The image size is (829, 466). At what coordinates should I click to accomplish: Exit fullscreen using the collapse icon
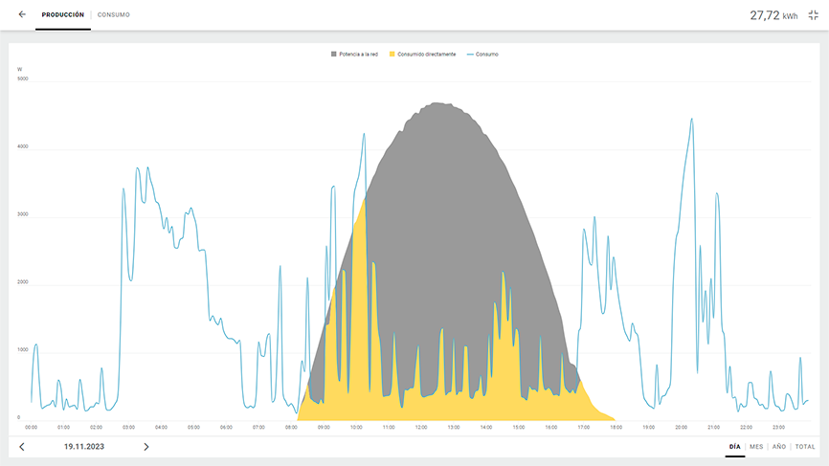click(x=814, y=14)
